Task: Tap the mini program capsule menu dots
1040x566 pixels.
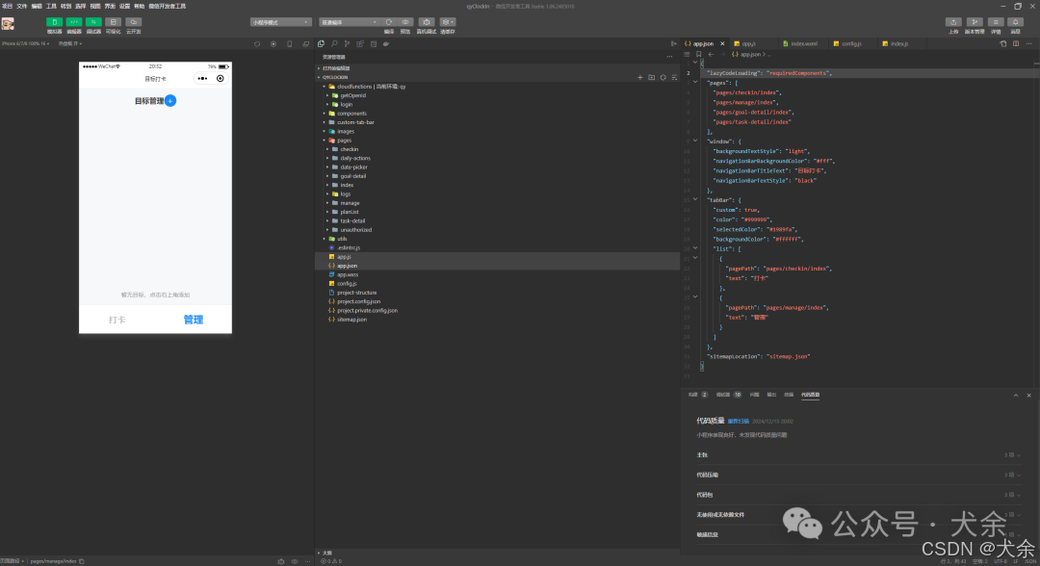Action: (x=202, y=79)
